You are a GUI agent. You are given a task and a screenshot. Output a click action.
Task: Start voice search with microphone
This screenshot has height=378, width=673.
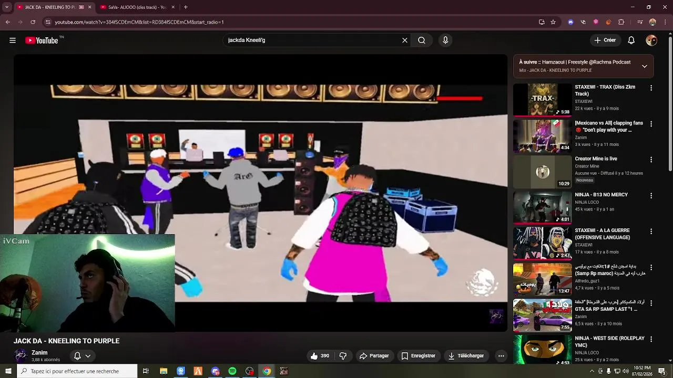click(x=445, y=40)
